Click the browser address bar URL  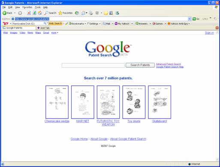[x=32, y=19]
